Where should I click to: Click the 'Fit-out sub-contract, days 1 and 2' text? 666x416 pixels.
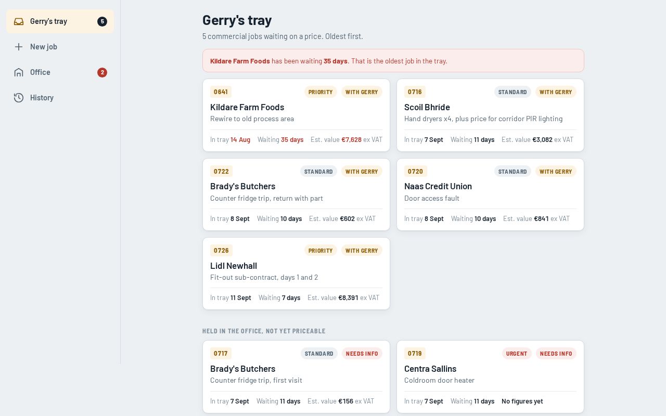[264, 277]
